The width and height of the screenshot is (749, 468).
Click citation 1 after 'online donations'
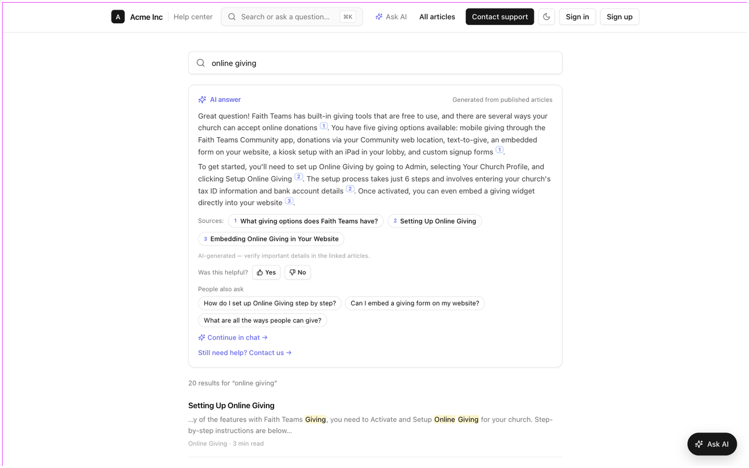[324, 126]
